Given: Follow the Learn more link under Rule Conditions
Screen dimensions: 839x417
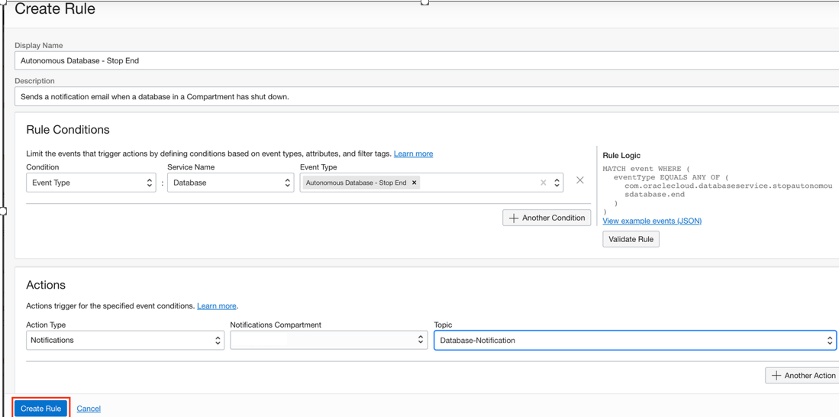Looking at the screenshot, I should click(x=413, y=154).
